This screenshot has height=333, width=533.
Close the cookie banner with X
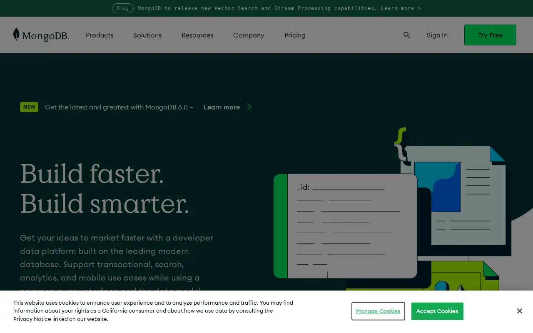[x=519, y=311]
